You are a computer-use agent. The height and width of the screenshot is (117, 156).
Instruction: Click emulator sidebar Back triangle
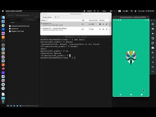[x=153, y=58]
